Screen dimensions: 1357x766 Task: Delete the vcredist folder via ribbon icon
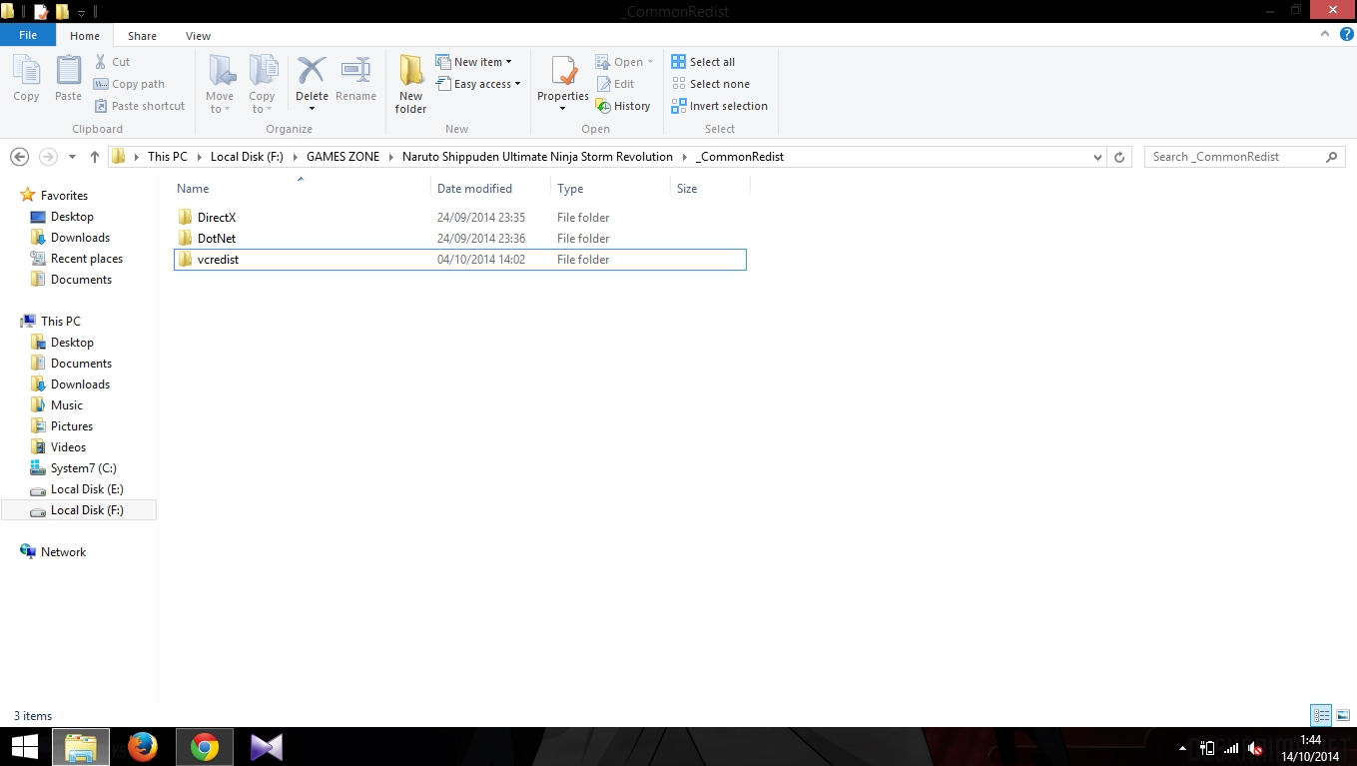pos(312,75)
